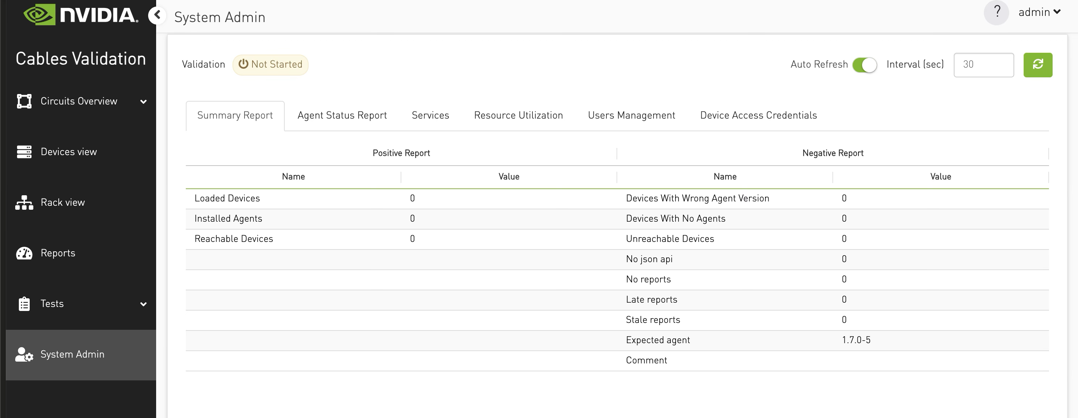Open the admin user dropdown

click(1040, 12)
